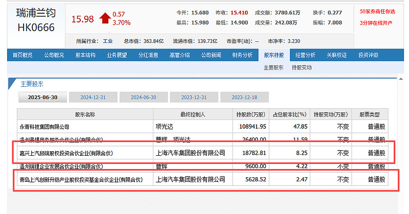Select controller name 曹辉 in the 9600.00 row
The height and width of the screenshot is (214, 409).
tap(162, 167)
